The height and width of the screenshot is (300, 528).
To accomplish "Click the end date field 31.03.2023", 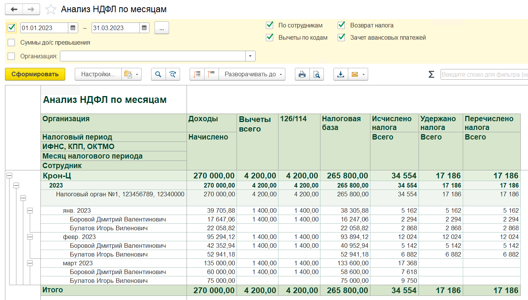I will (x=116, y=28).
